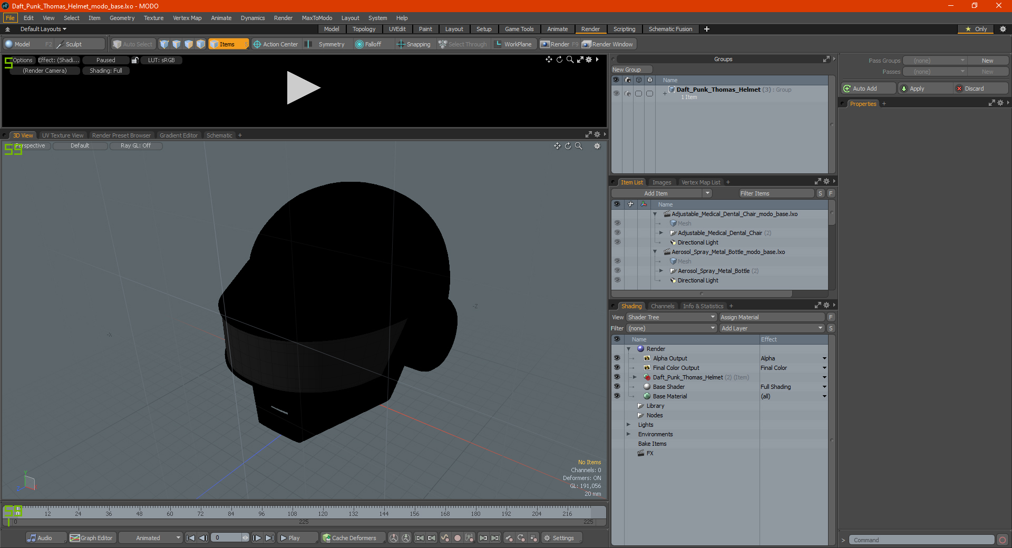This screenshot has width=1012, height=548.
Task: Open Pass Groups (none) dropdown
Action: point(935,61)
